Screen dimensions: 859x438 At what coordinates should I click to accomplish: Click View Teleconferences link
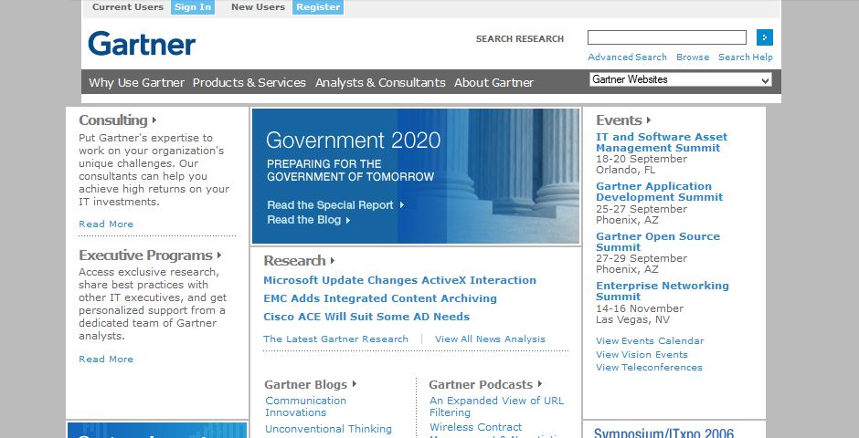pyautogui.click(x=649, y=368)
